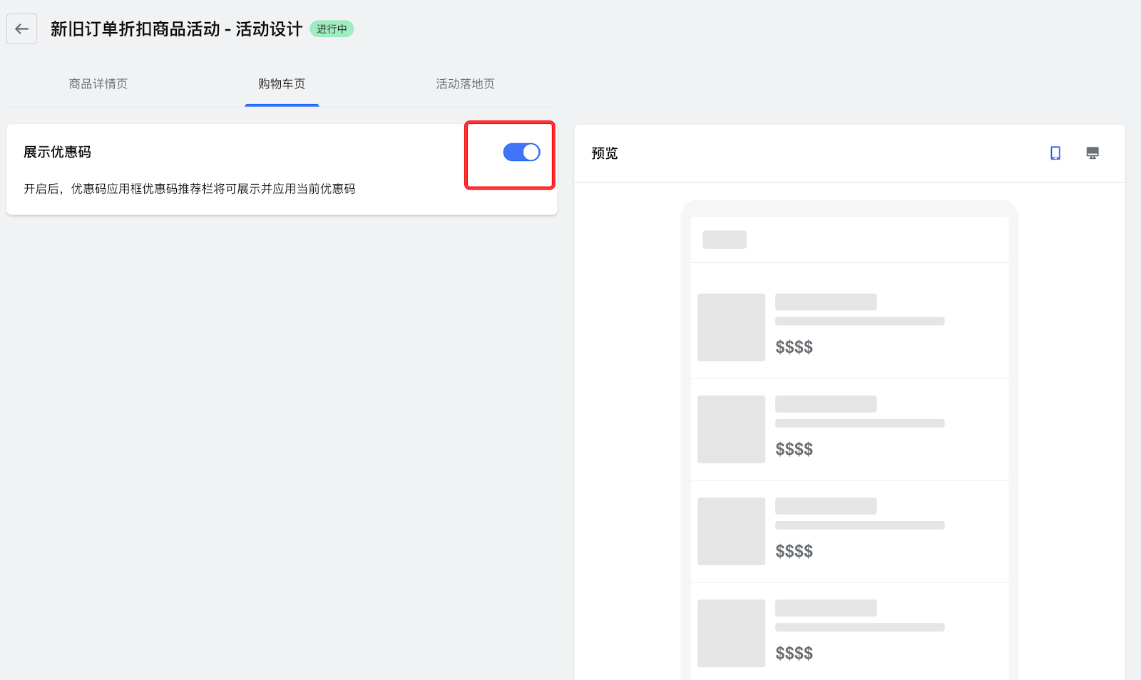This screenshot has height=680, width=1141.
Task: Toggle the 展示优惠码 switch off
Action: (521, 153)
